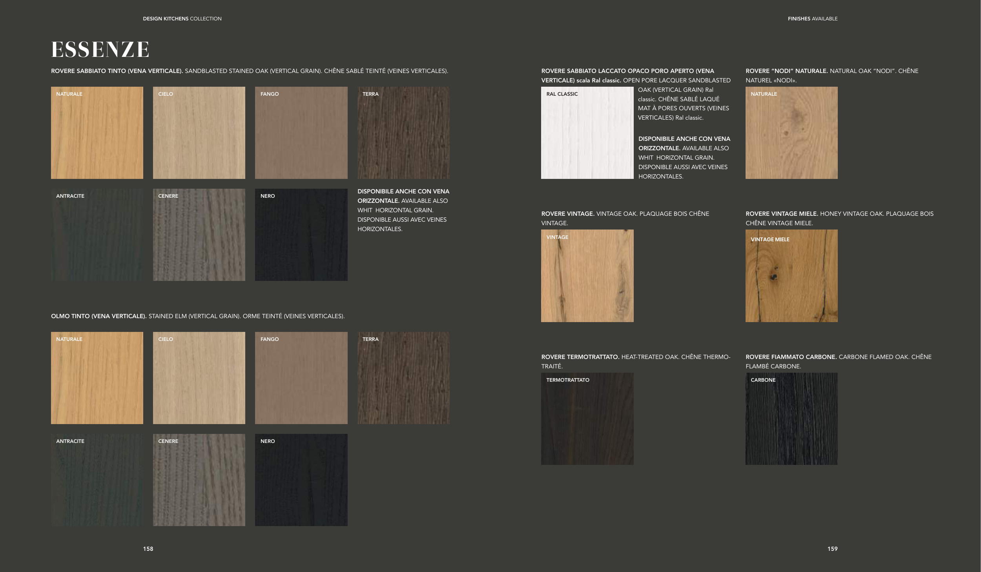Choose the Stained Elm Nero swatch
Screen dimensions: 981x572
[x=301, y=480]
